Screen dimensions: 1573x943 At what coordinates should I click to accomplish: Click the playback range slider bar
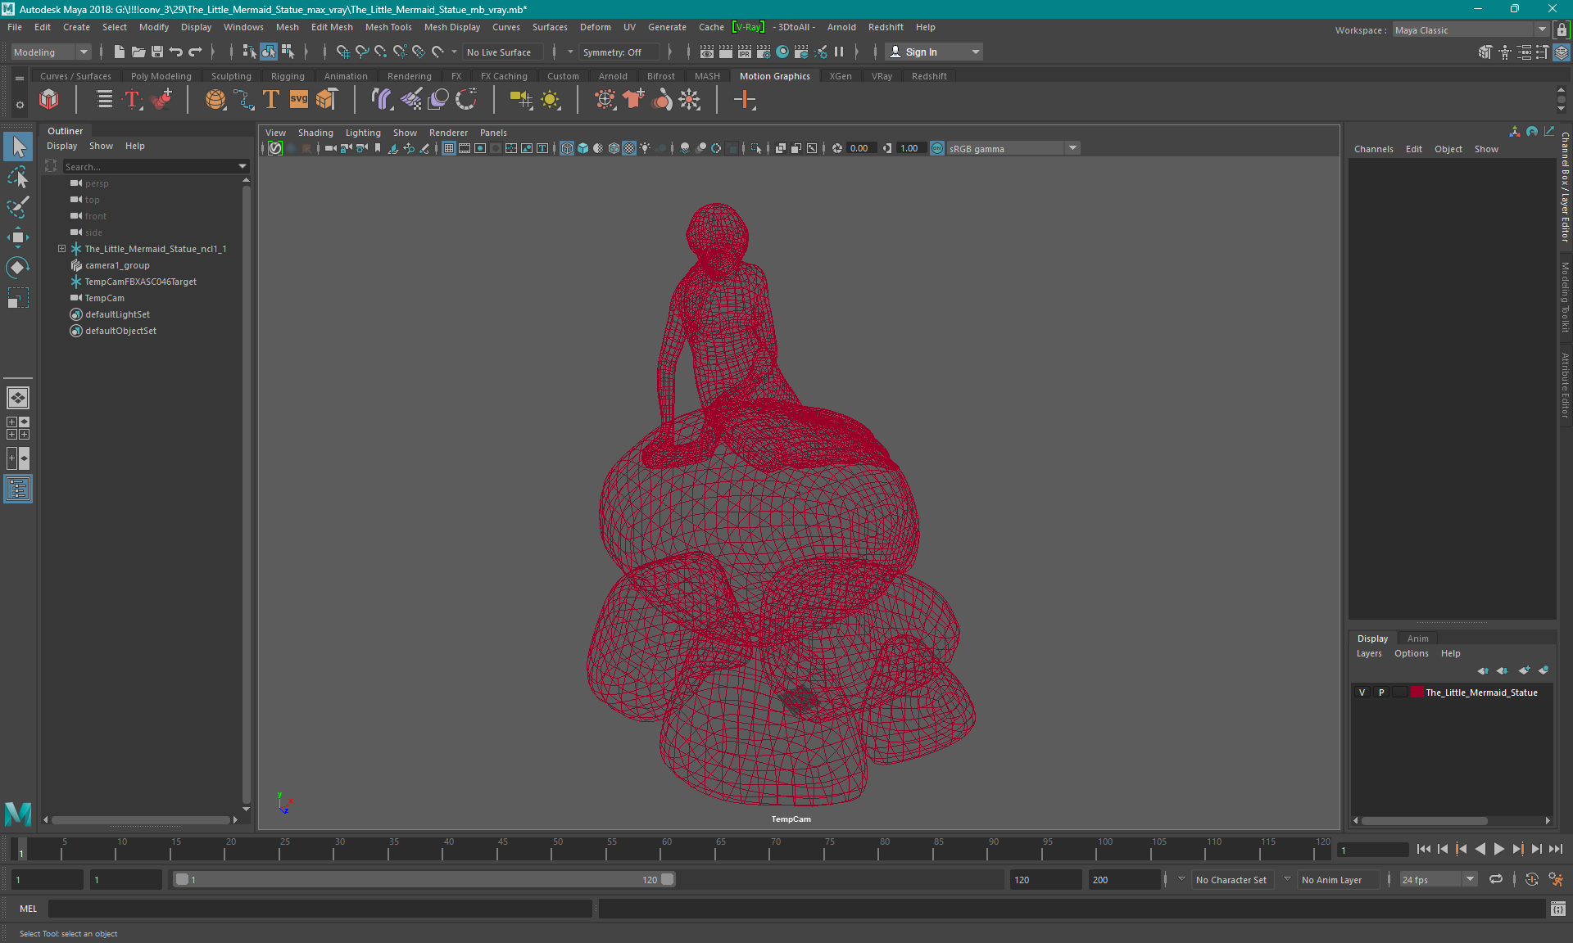pos(424,879)
